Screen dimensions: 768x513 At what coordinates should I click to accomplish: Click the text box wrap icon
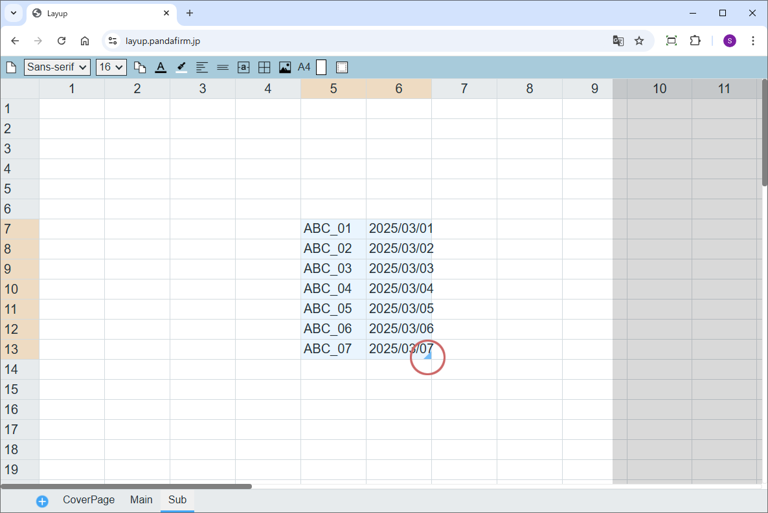pyautogui.click(x=243, y=67)
